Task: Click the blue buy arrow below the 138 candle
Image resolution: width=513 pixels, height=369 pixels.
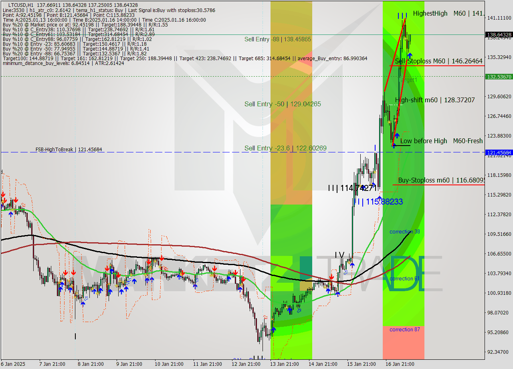Action: [x=410, y=56]
